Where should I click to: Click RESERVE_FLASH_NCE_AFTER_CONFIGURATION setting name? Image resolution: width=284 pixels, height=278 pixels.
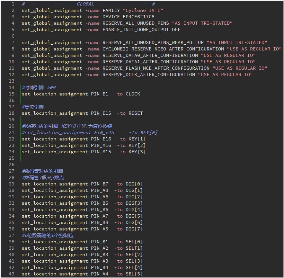(x=156, y=68)
